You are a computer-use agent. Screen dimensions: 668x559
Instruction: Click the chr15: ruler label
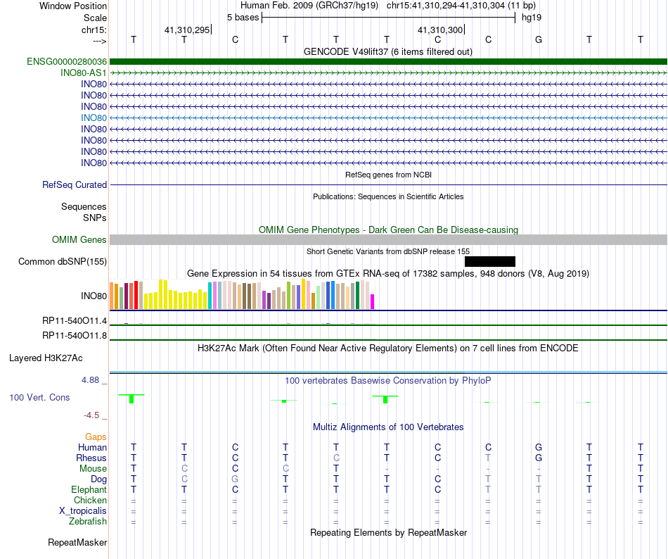click(x=94, y=30)
